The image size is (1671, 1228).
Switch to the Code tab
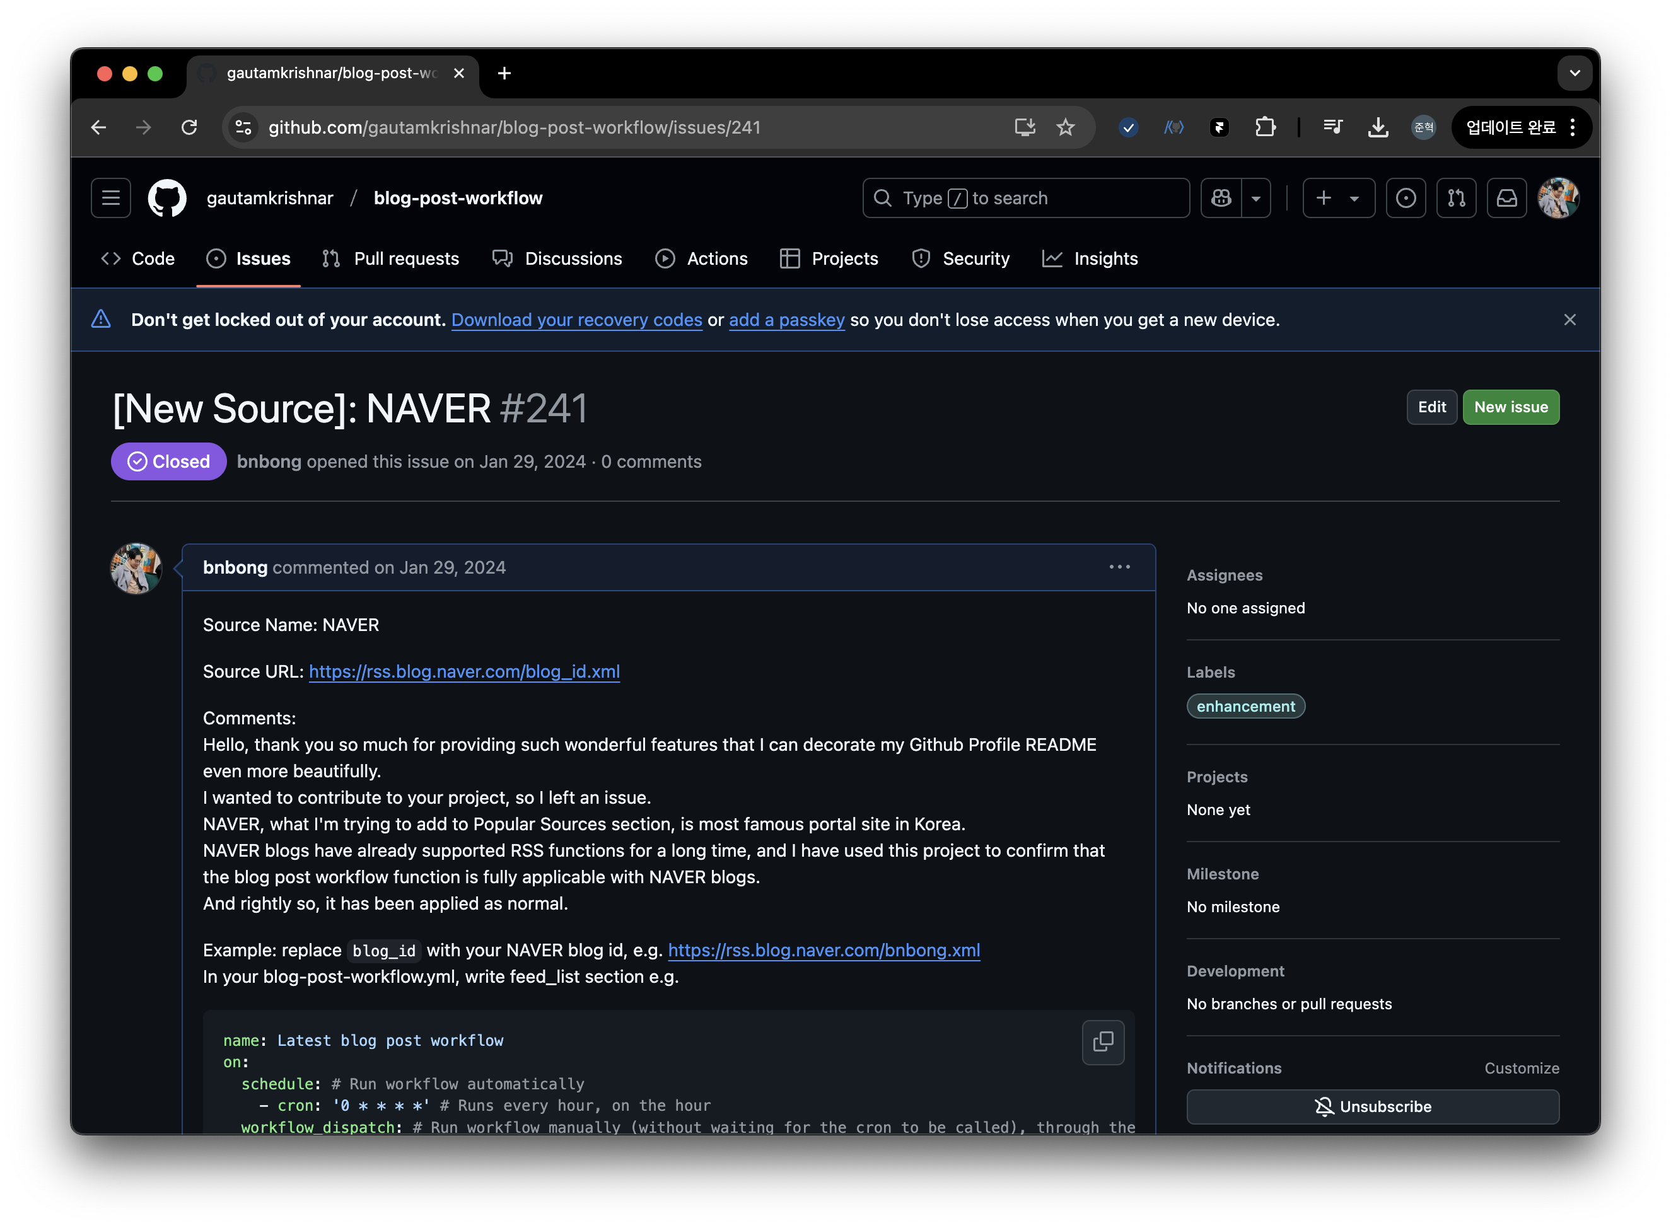pos(137,258)
